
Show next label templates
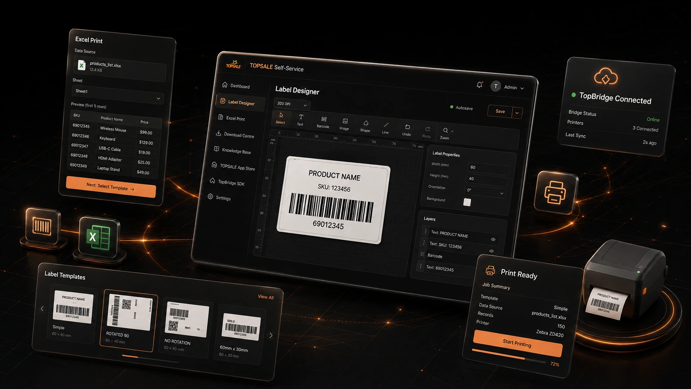271,335
